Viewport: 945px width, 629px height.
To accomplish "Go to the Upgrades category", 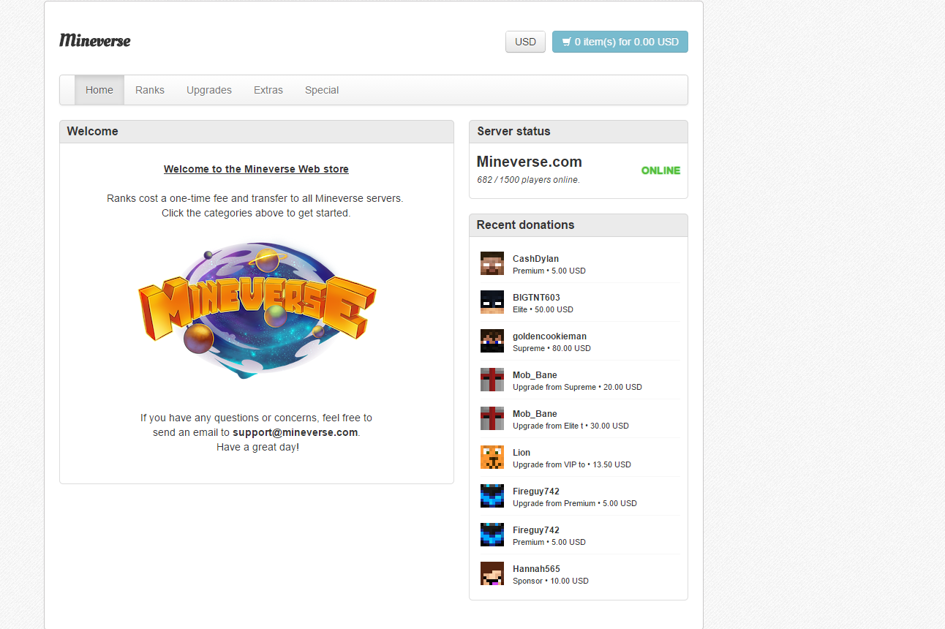I will coord(209,90).
